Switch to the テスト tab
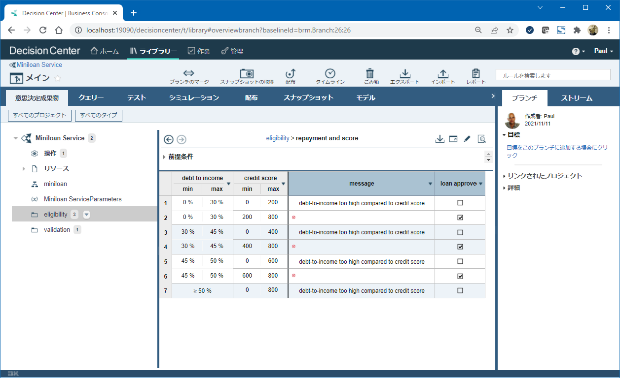Image resolution: width=620 pixels, height=378 pixels. coord(137,97)
